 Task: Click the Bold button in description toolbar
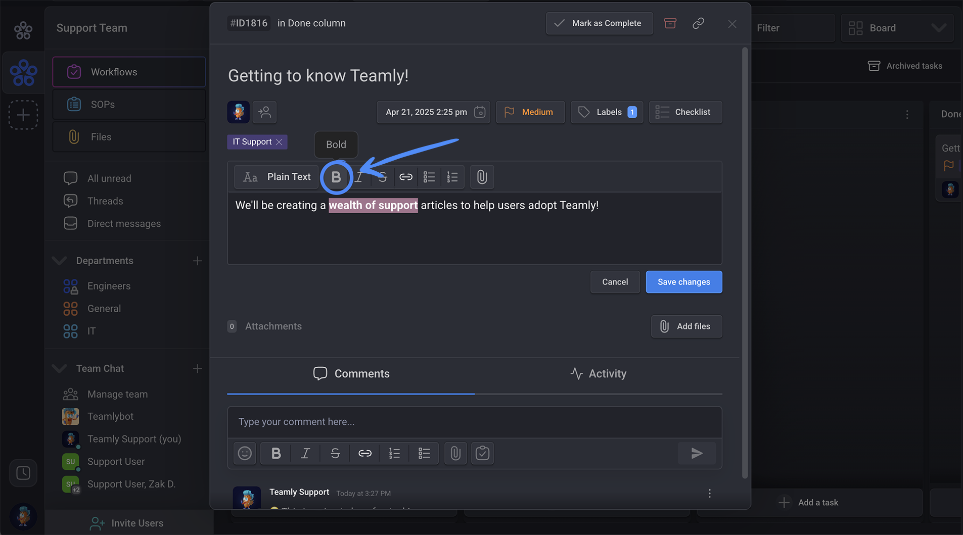click(336, 177)
